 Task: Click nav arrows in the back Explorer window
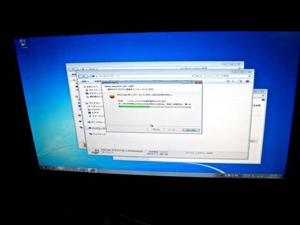73,69
